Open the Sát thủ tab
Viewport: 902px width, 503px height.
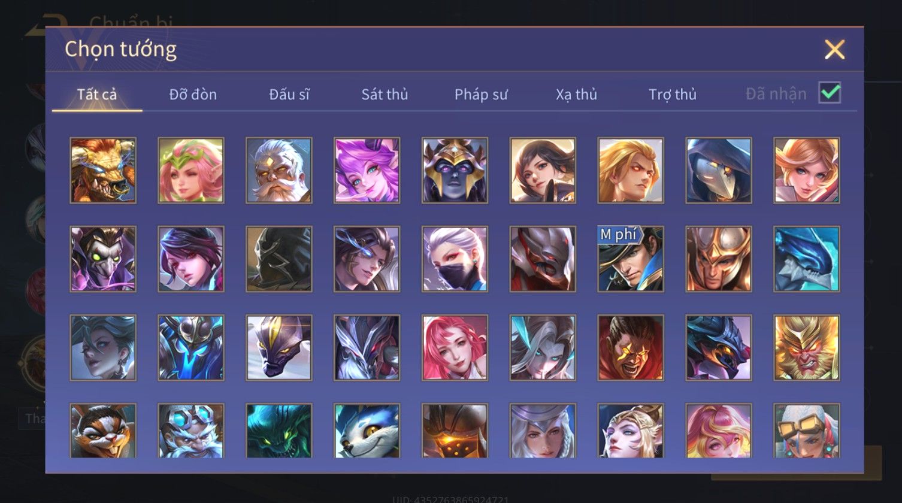tap(385, 94)
